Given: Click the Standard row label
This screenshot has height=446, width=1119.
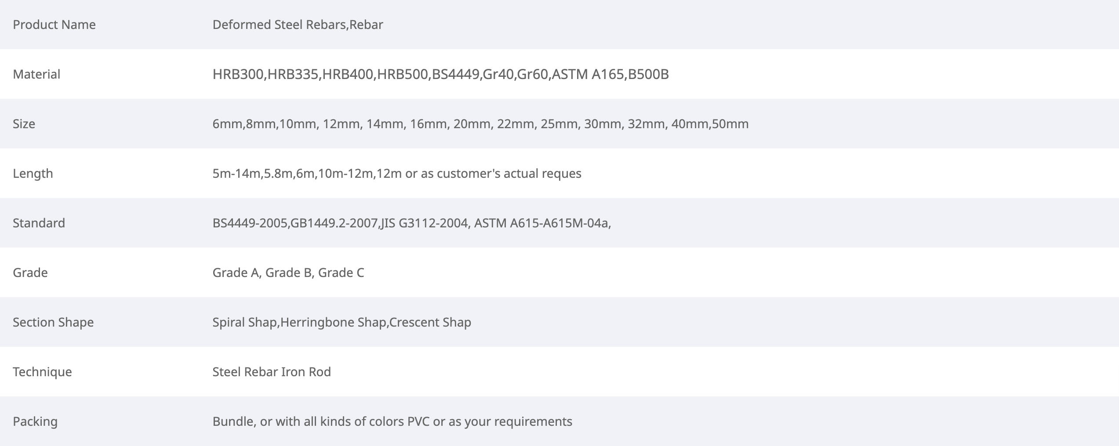Looking at the screenshot, I should pos(39,223).
